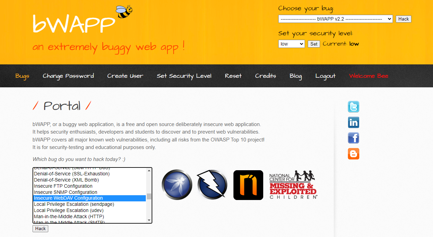Screen dimensions: 433x237
Task: Visit the Blog menu link
Action: point(296,76)
